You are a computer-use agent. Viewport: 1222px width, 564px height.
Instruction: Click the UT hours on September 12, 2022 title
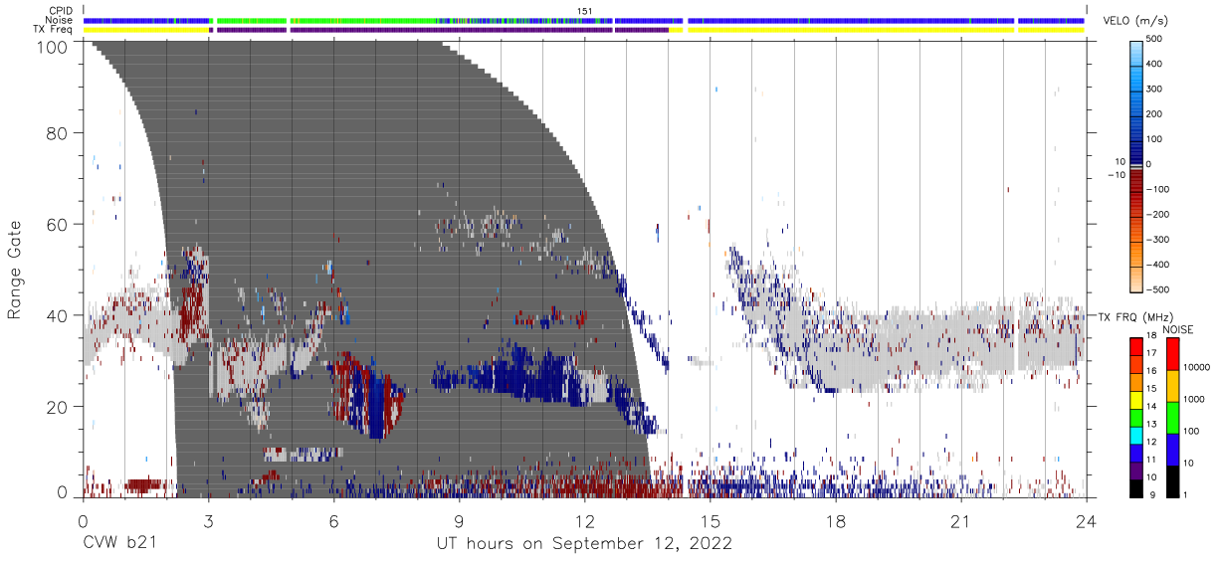click(584, 544)
